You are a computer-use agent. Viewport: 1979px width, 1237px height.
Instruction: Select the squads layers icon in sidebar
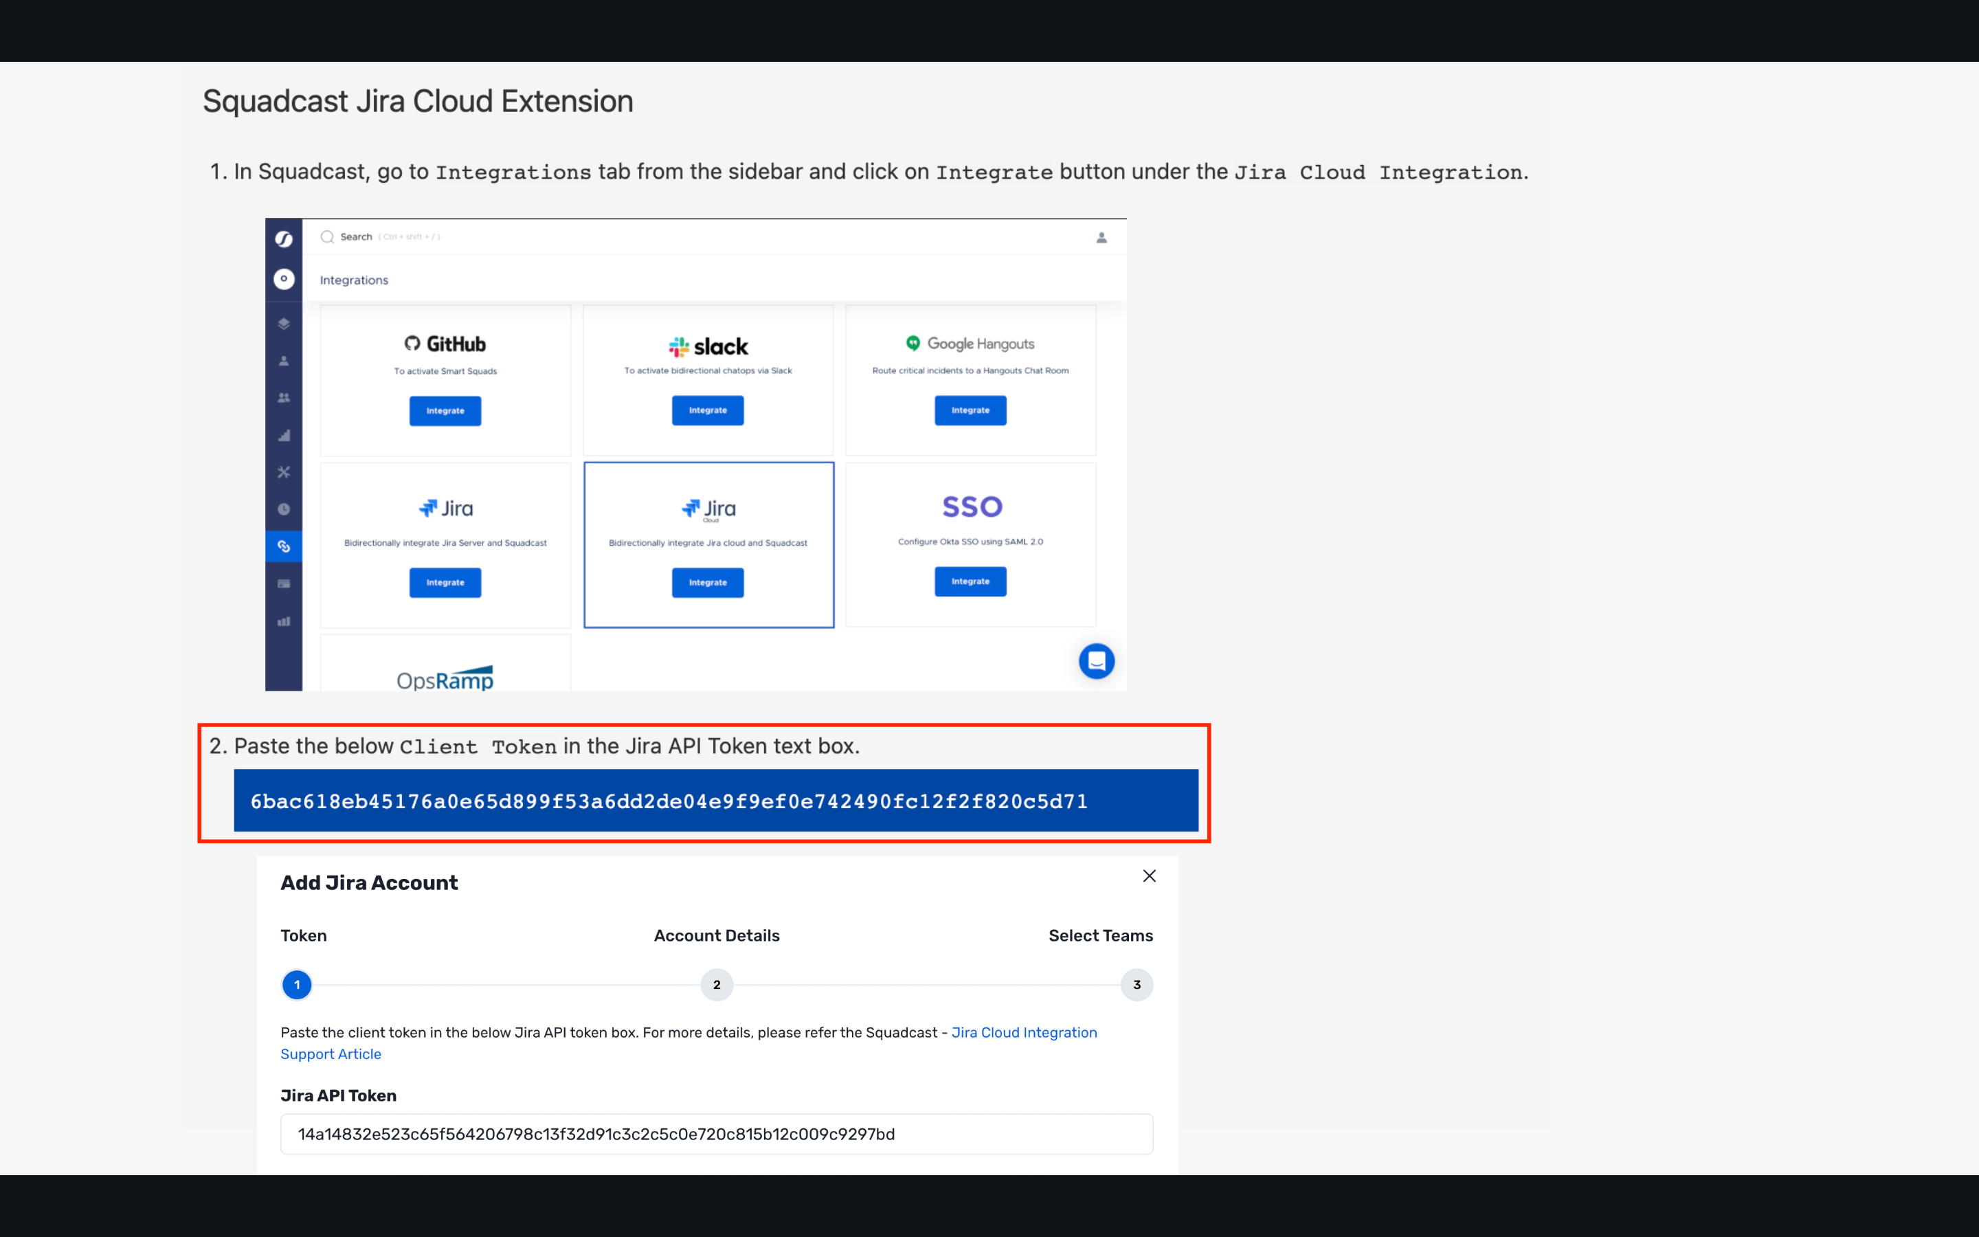284,323
